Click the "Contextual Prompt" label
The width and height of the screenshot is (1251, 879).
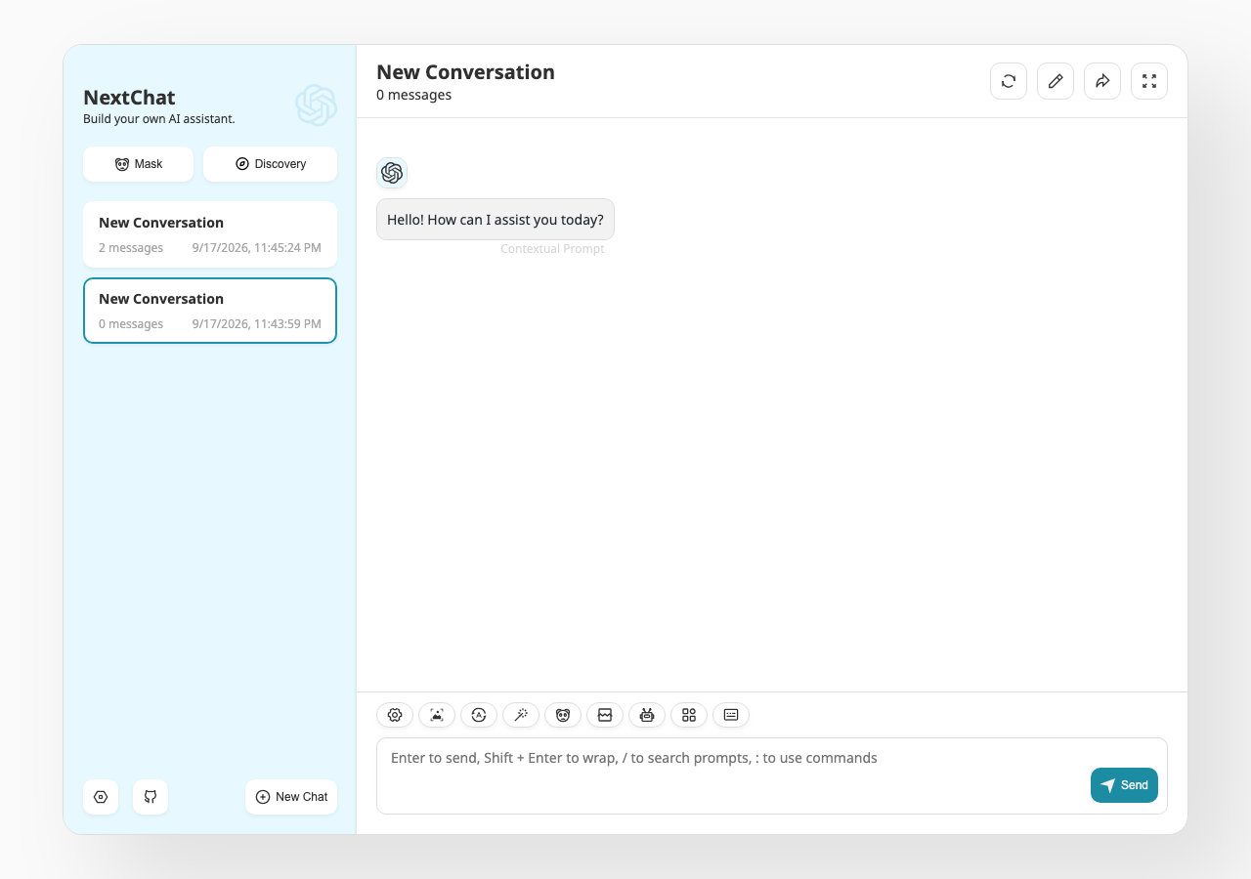552,249
